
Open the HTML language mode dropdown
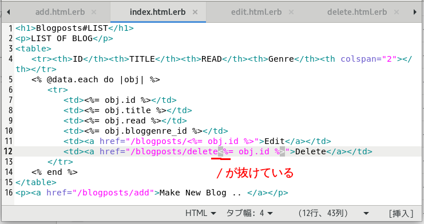click(201, 213)
